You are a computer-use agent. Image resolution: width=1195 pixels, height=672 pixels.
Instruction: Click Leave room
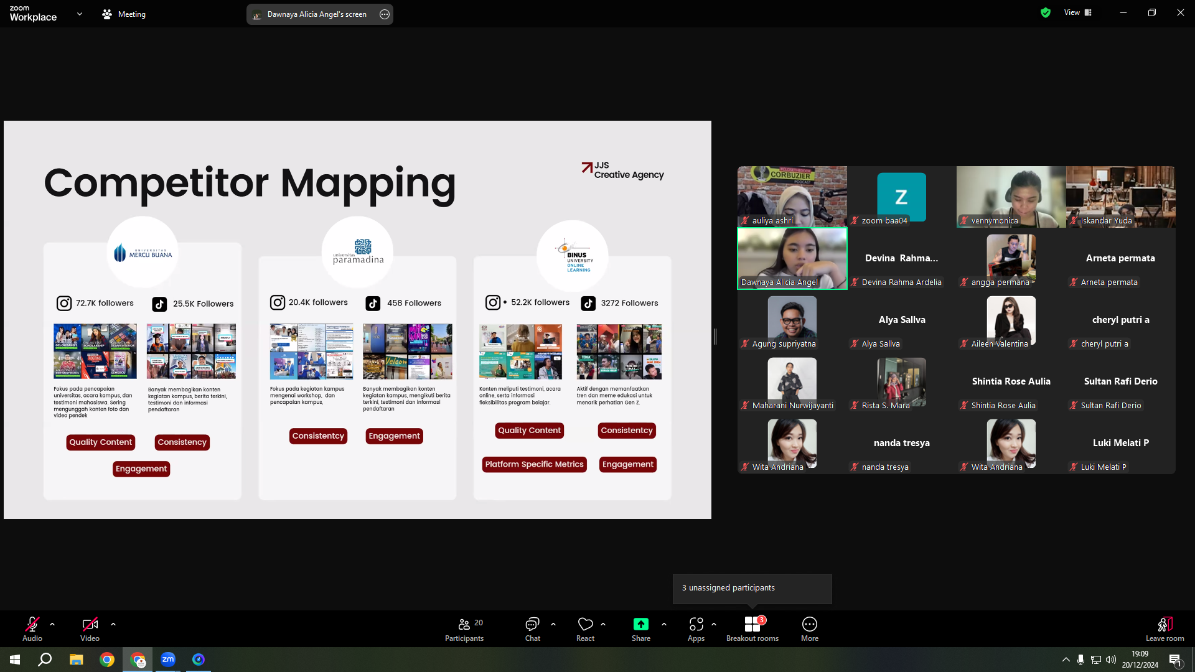[x=1165, y=628]
